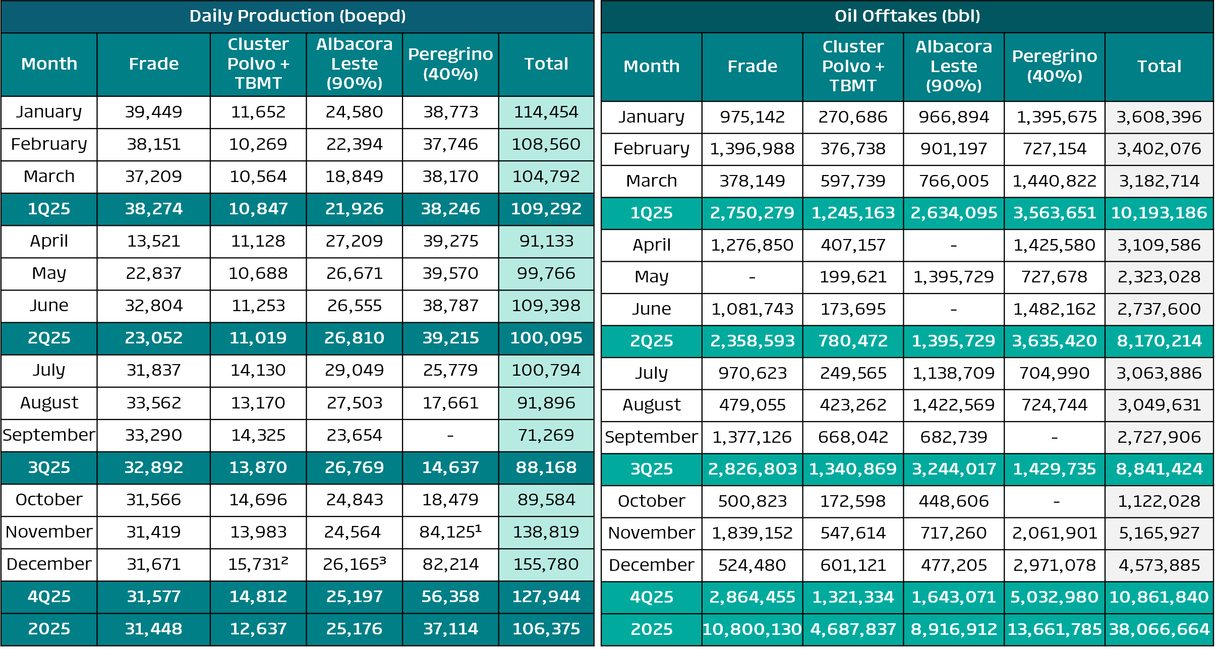Select December Peregrino offtake value 2,971,078
The width and height of the screenshot is (1215, 649).
[x=1054, y=565]
